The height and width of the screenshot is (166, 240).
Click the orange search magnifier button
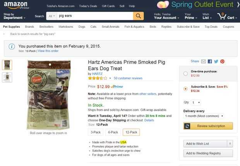pos(138,16)
